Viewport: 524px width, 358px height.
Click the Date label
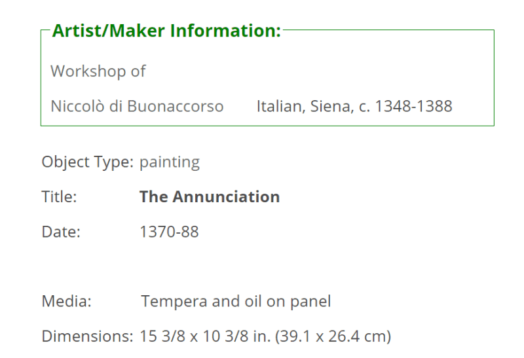pyautogui.click(x=61, y=232)
